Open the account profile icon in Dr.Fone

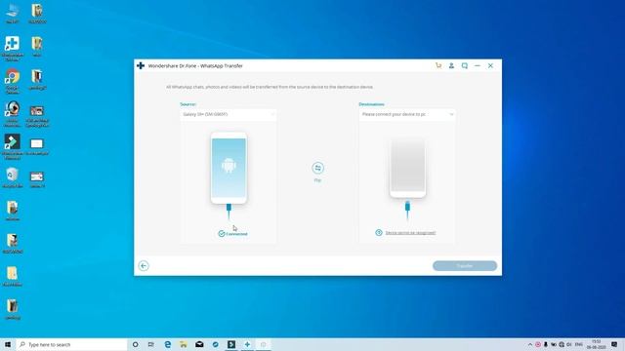(x=451, y=65)
